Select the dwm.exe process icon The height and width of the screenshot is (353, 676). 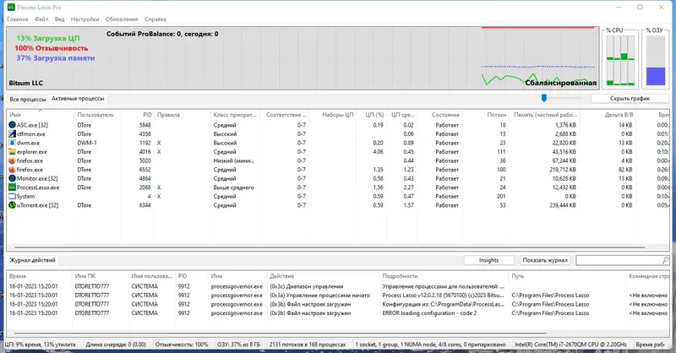(x=12, y=143)
